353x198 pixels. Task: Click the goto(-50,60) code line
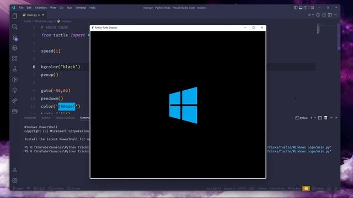coord(56,91)
